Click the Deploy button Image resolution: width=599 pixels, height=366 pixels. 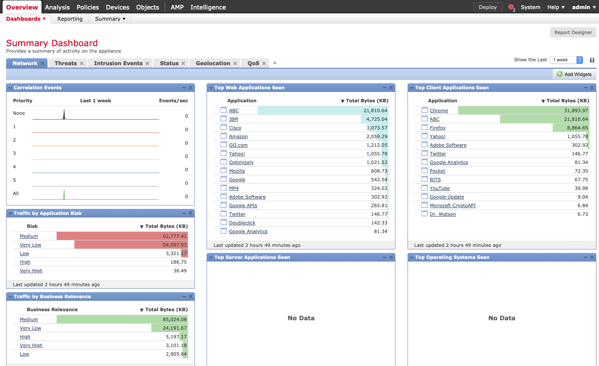point(487,7)
